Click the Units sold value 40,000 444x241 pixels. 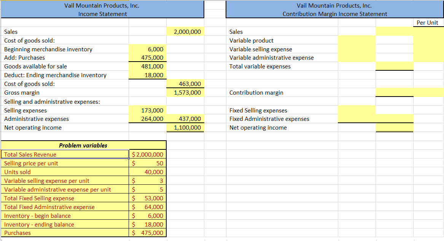148,172
